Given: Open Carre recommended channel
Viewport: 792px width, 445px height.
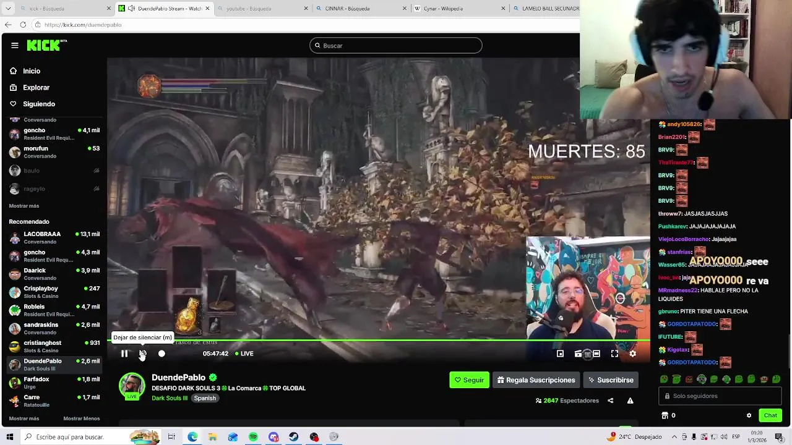Looking at the screenshot, I should tap(54, 400).
